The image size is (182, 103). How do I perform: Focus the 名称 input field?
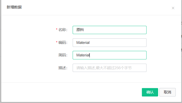[x=109, y=30]
